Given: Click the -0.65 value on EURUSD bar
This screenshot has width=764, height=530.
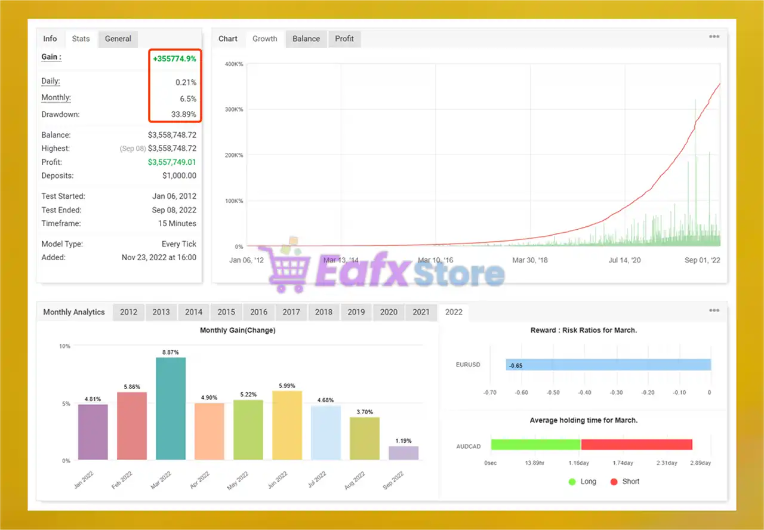Looking at the screenshot, I should [x=515, y=365].
